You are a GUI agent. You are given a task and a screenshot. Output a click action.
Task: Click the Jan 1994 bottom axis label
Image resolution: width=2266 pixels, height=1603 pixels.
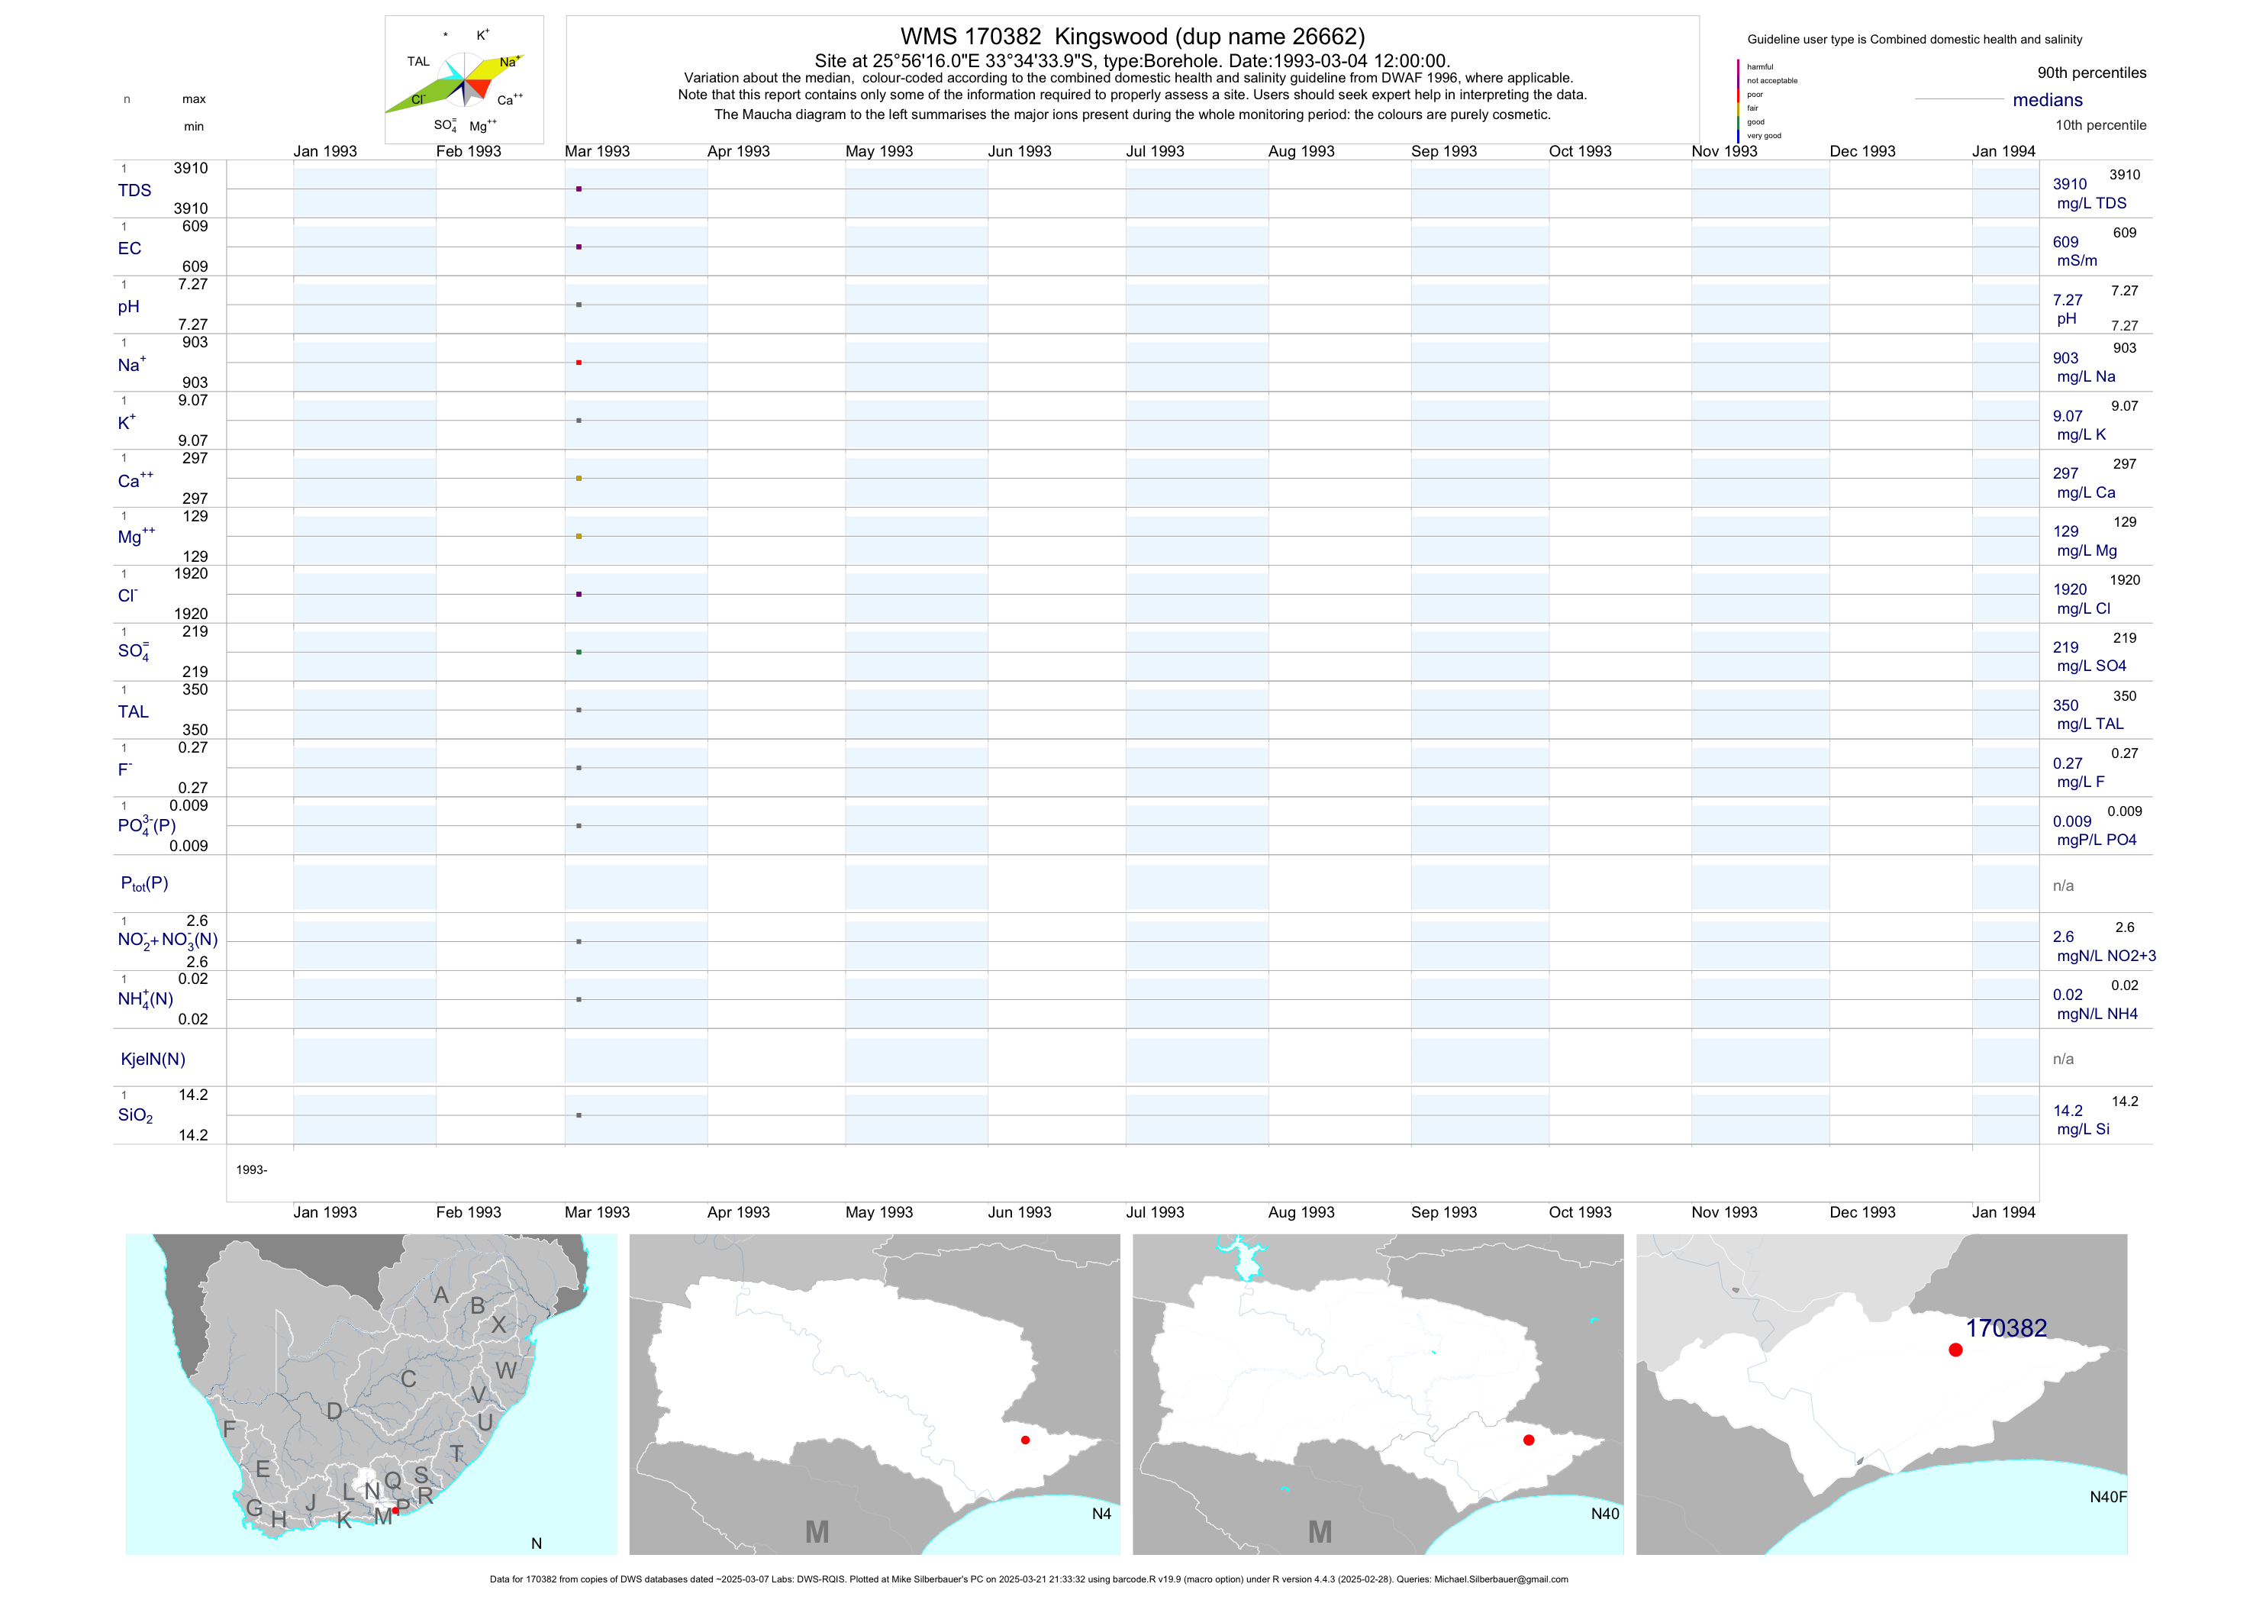click(x=2003, y=1212)
